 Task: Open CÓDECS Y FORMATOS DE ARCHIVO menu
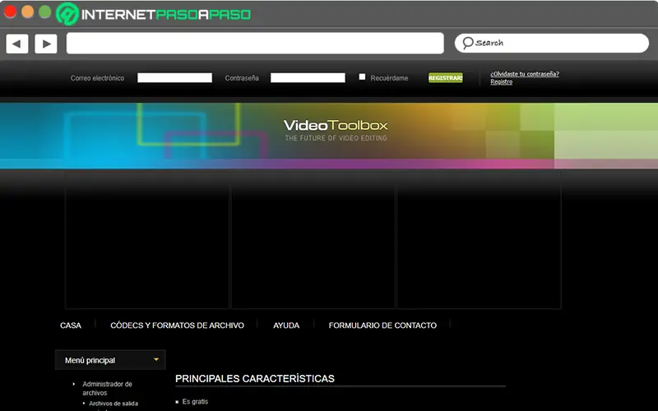[x=177, y=326]
